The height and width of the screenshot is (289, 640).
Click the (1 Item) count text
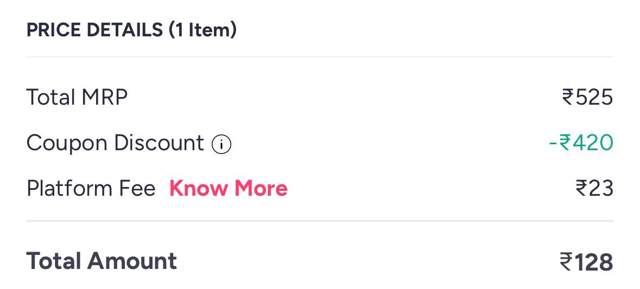[x=202, y=30]
